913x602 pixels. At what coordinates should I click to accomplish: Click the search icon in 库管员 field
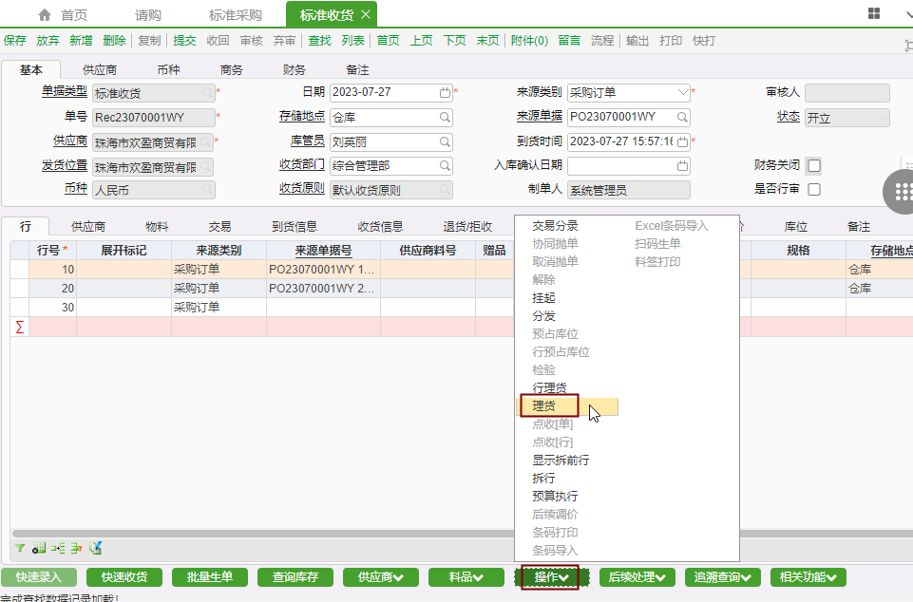(x=445, y=142)
